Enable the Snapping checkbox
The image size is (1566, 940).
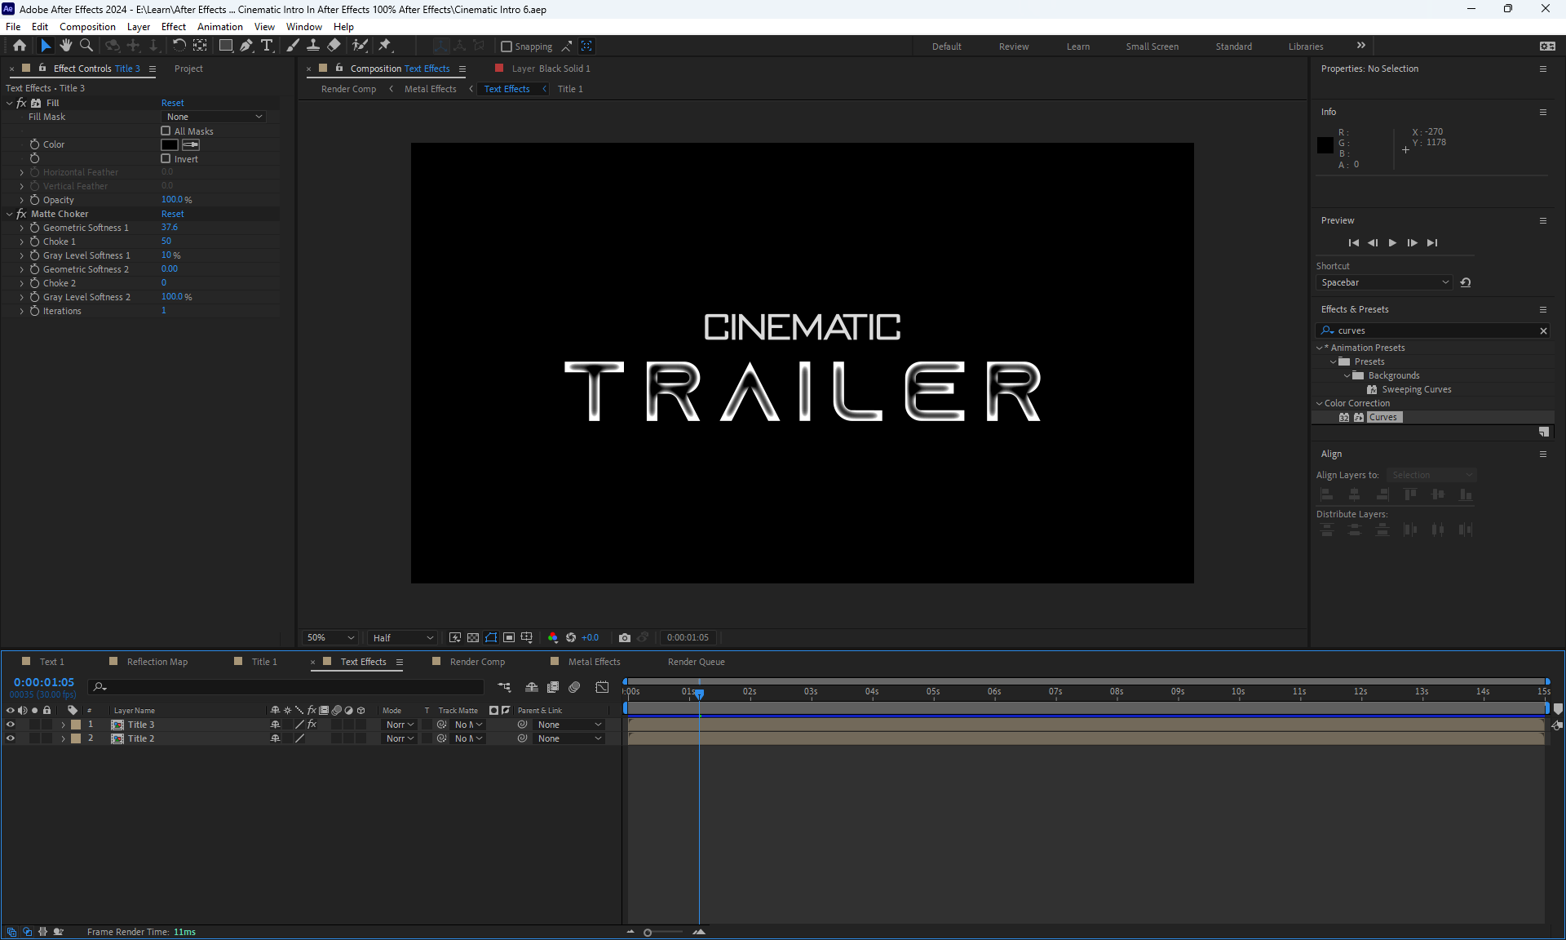(507, 47)
